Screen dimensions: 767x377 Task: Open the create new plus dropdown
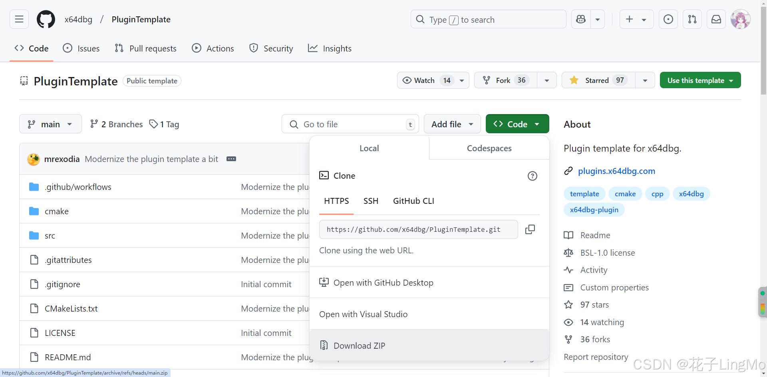[636, 19]
